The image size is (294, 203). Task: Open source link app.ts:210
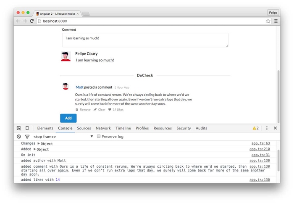pyautogui.click(x=260, y=149)
